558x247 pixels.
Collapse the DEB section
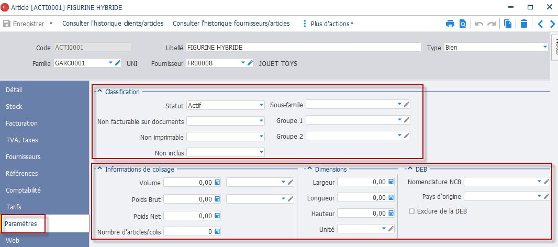coord(410,169)
